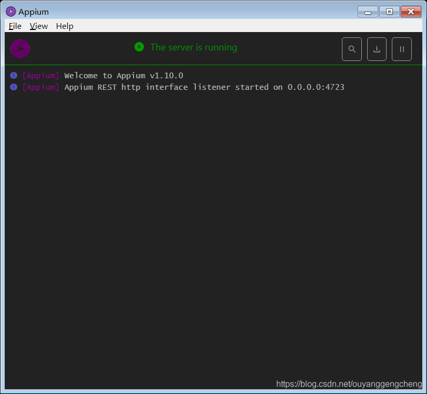This screenshot has width=427, height=394.
Task: Close the Appium window
Action: coord(411,12)
